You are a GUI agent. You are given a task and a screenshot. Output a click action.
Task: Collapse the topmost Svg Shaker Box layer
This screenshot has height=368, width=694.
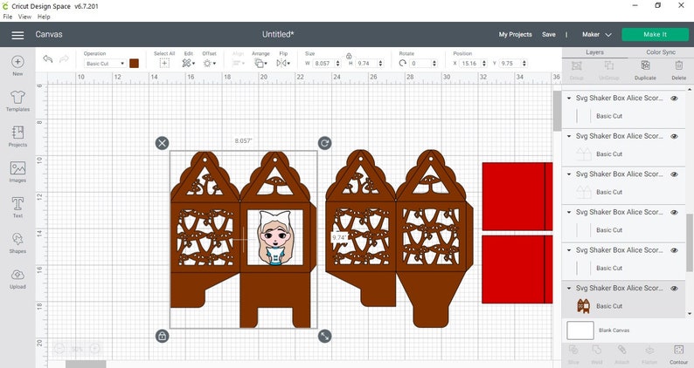pos(569,98)
